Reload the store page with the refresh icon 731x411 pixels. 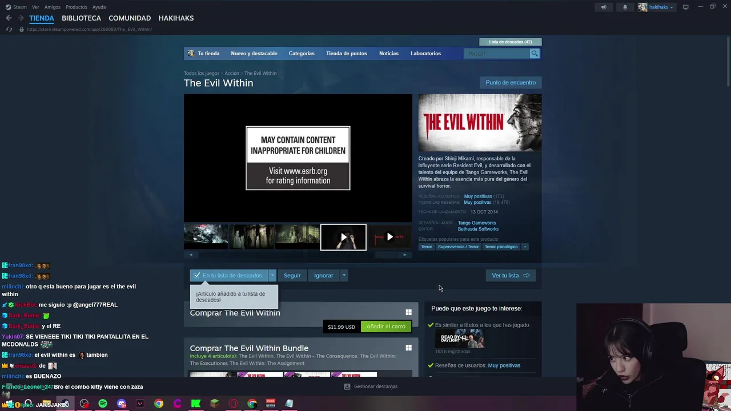[9, 29]
